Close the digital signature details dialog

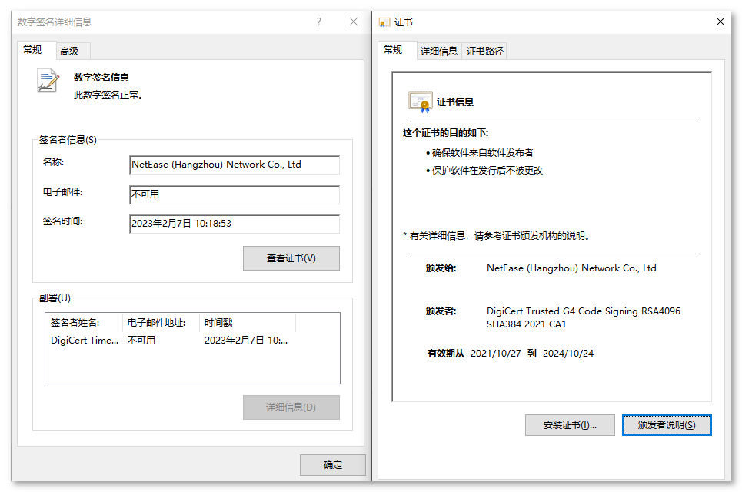pyautogui.click(x=354, y=22)
